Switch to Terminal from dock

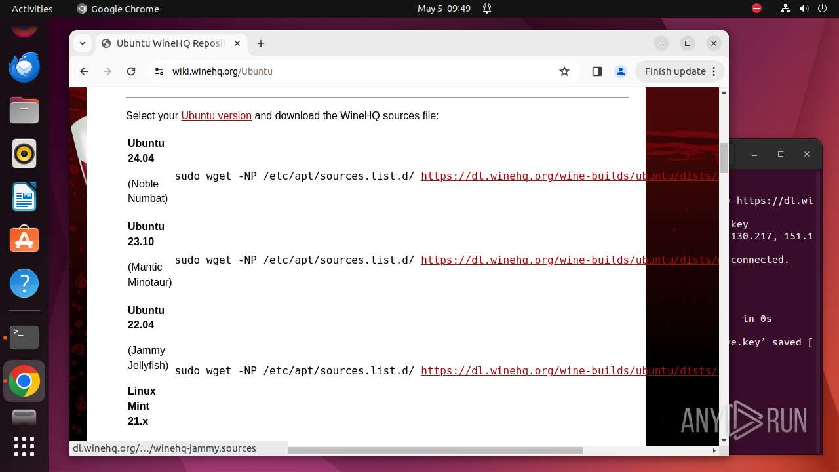[x=24, y=337]
